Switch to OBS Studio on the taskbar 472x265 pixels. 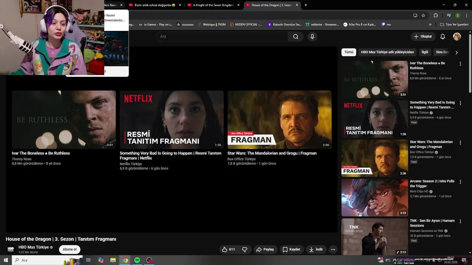click(x=149, y=260)
